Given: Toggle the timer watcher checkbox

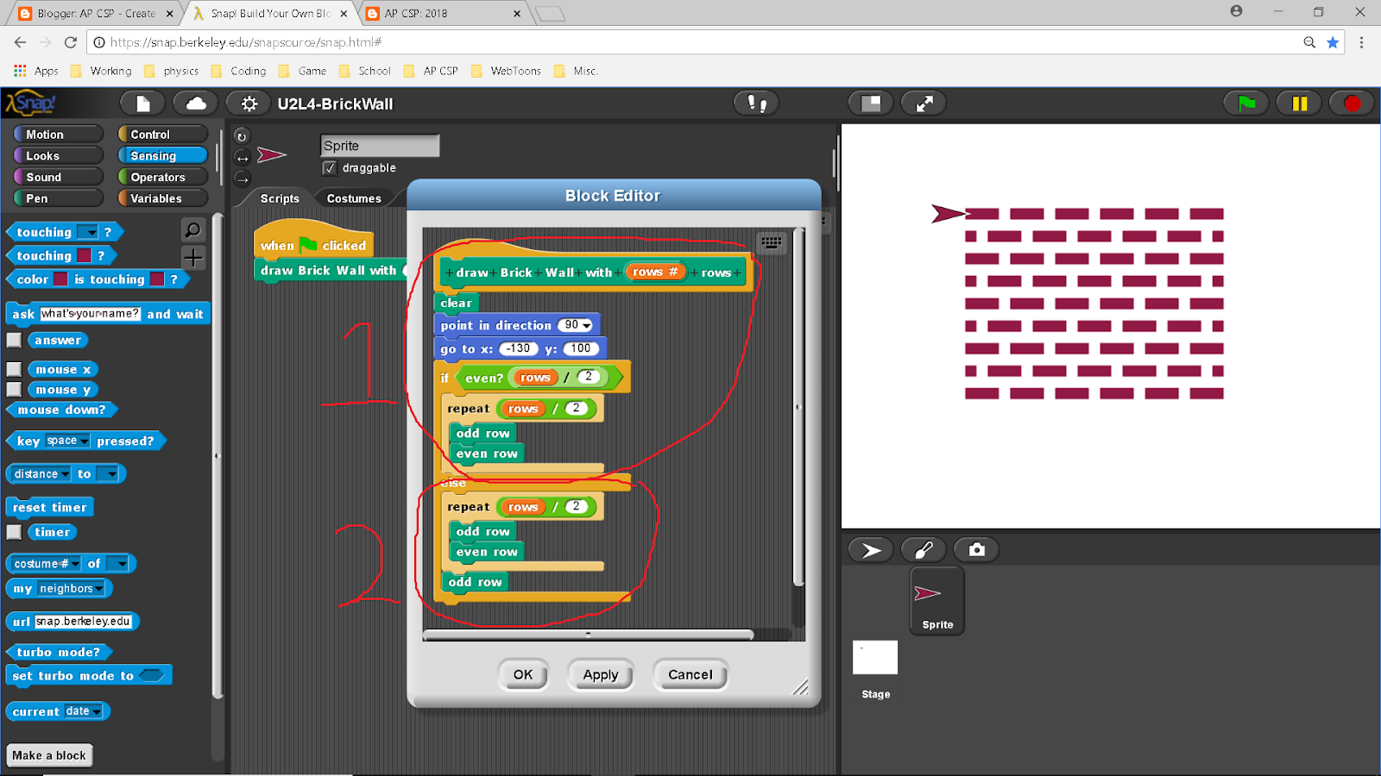Looking at the screenshot, I should (14, 532).
